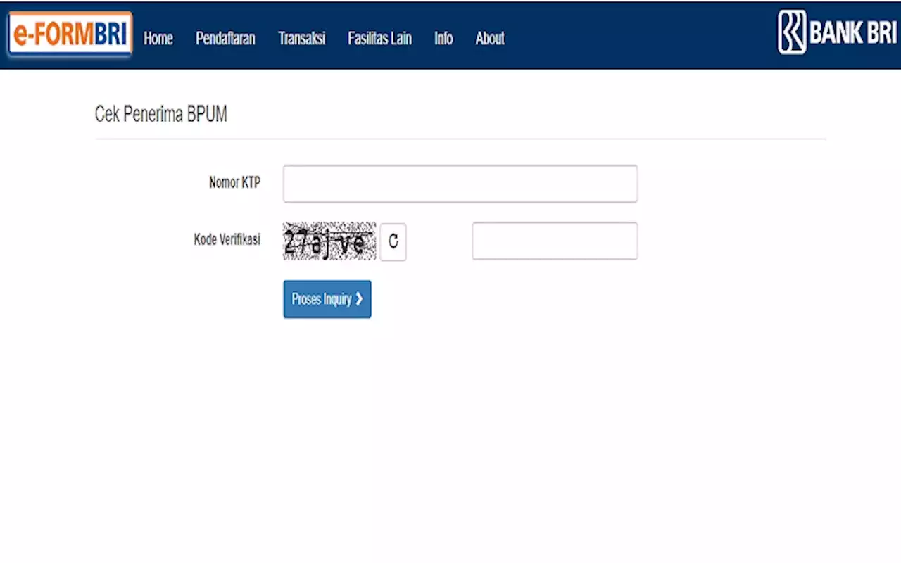Open the Fasilitas Lain menu
This screenshot has height=563, width=901.
pos(379,39)
